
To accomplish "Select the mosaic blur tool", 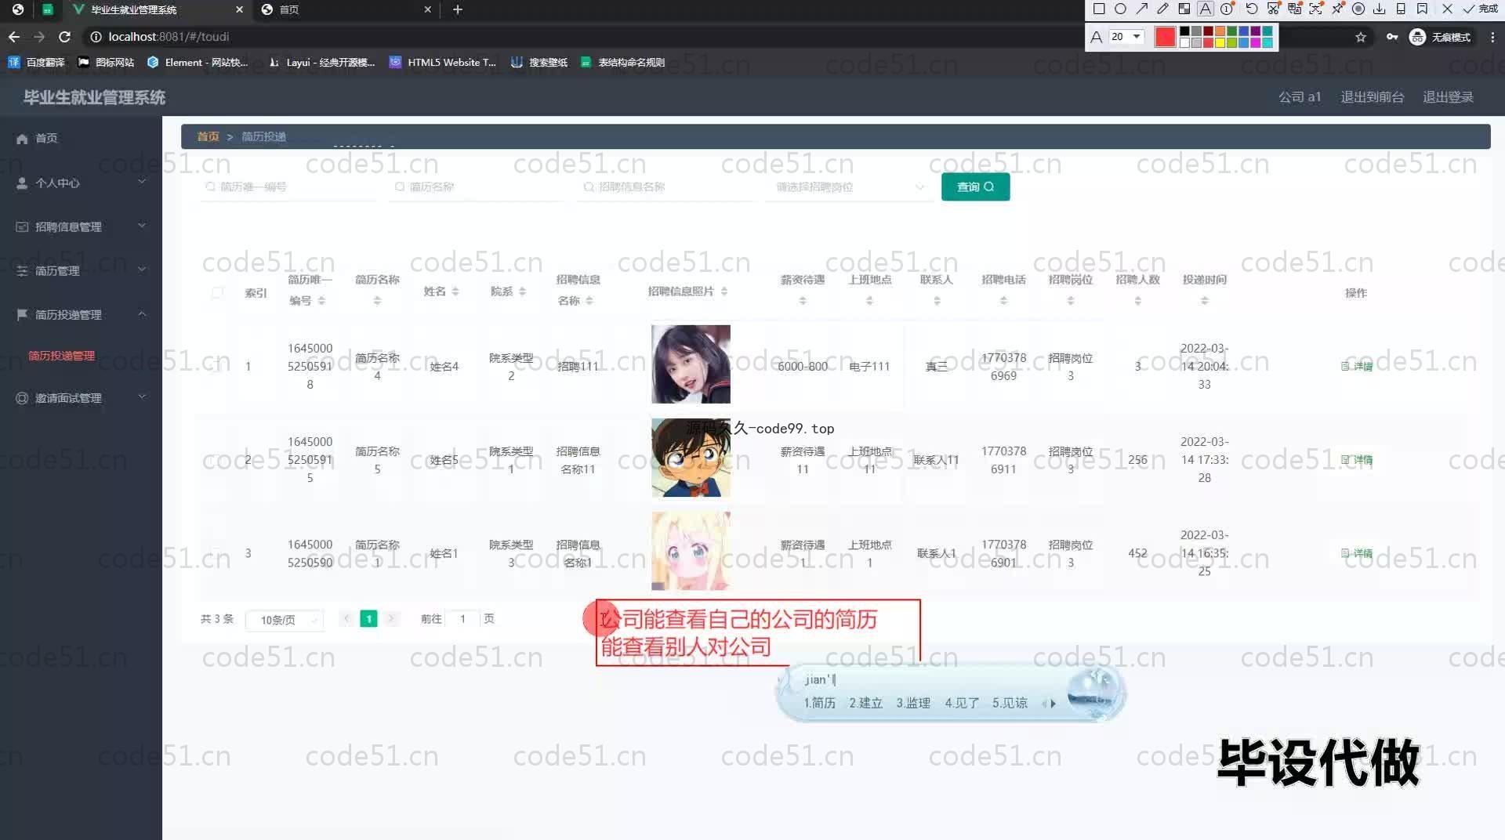I will pos(1184,9).
